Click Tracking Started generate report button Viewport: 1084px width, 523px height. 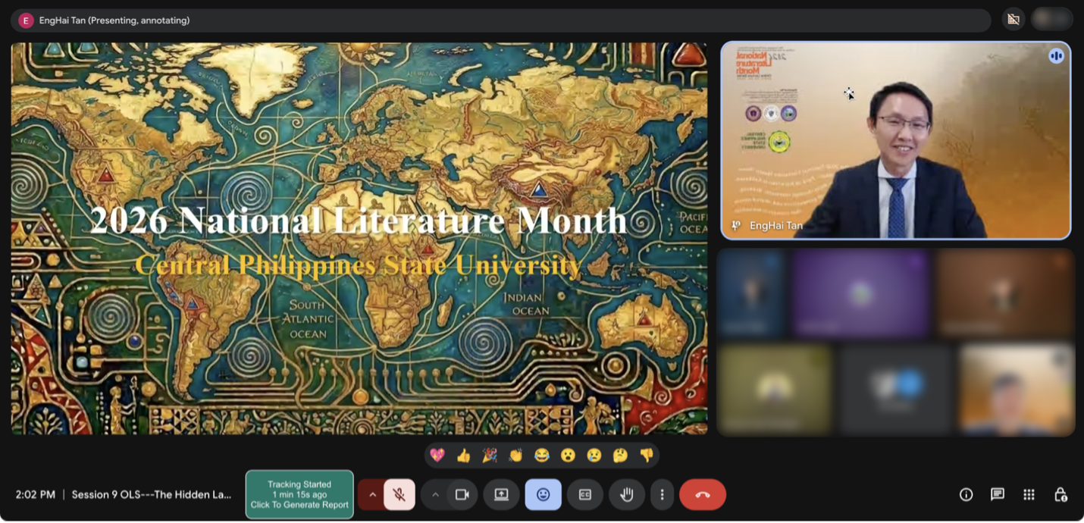pos(299,494)
